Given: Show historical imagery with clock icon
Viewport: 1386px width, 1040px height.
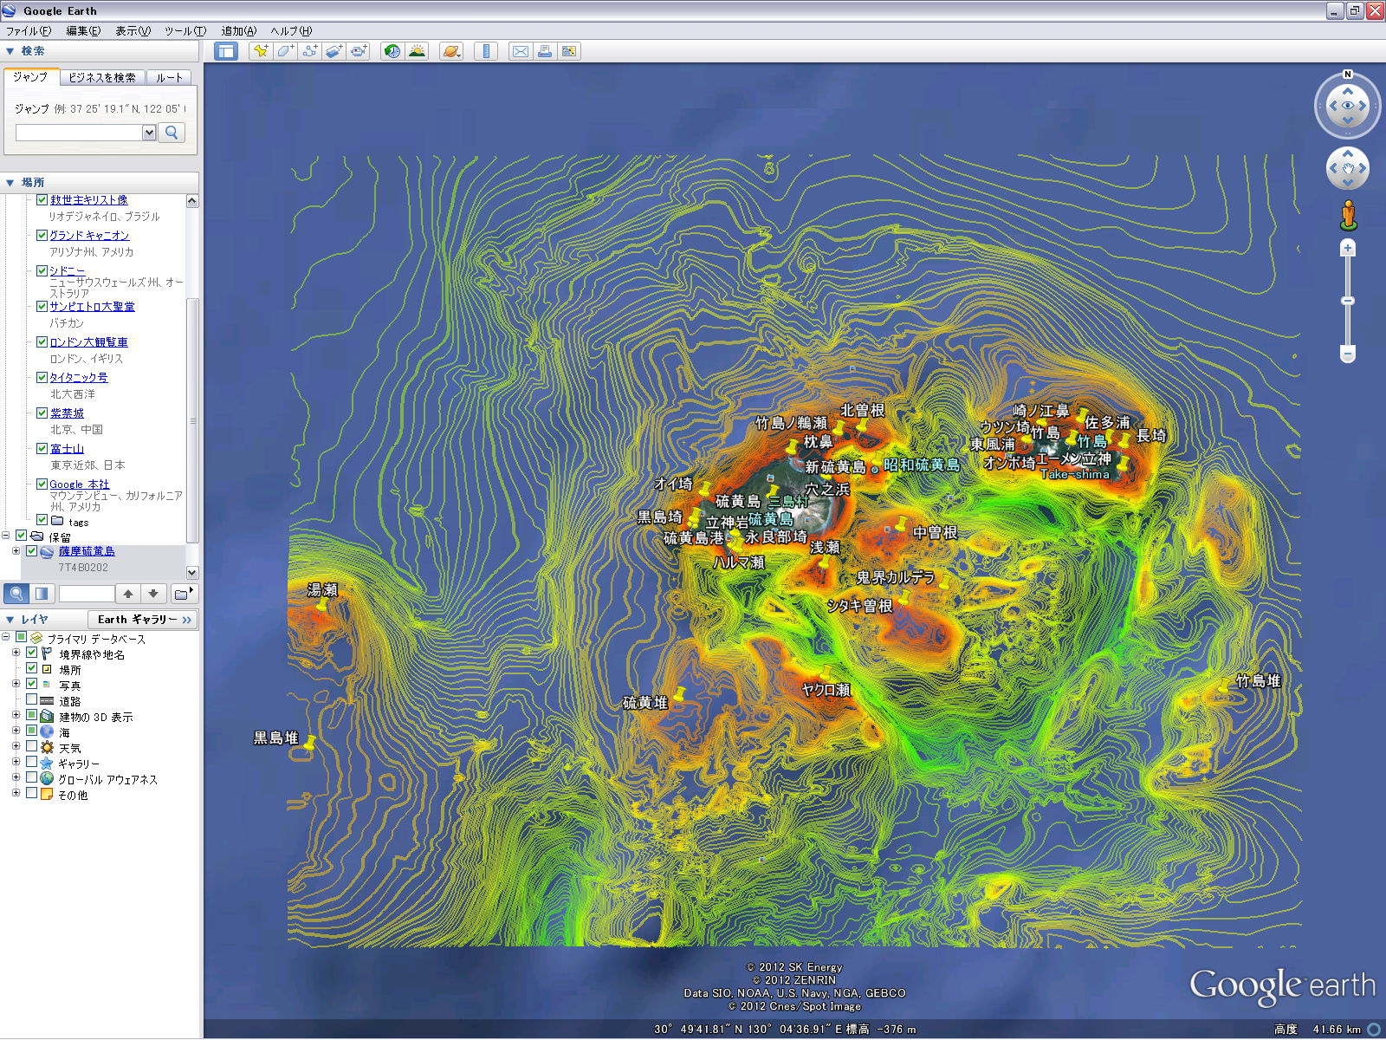Looking at the screenshot, I should (x=392, y=51).
